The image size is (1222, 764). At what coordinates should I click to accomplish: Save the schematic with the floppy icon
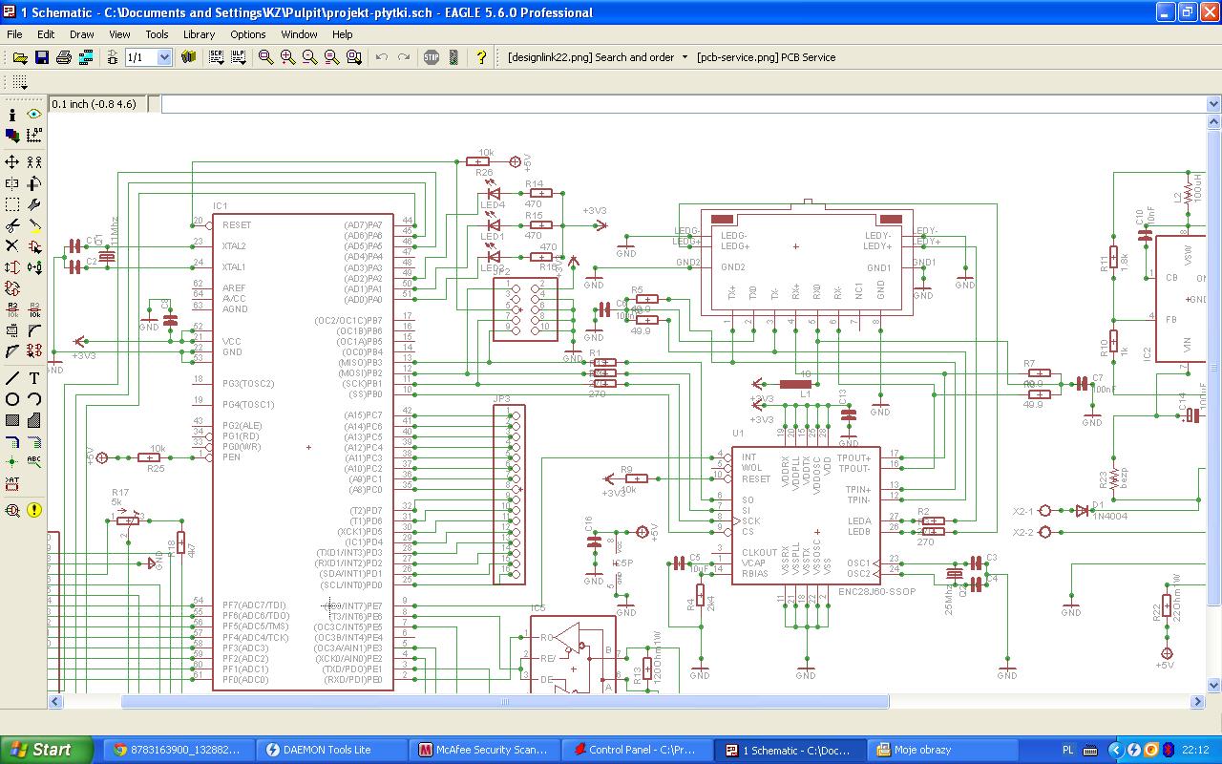[41, 57]
